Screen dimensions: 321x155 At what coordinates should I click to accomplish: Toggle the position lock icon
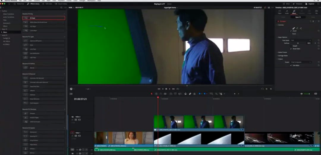click(x=194, y=94)
